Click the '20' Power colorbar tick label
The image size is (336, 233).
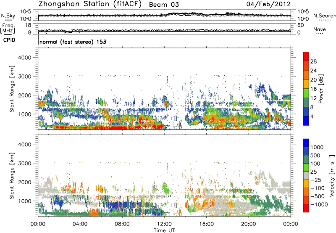point(313,80)
